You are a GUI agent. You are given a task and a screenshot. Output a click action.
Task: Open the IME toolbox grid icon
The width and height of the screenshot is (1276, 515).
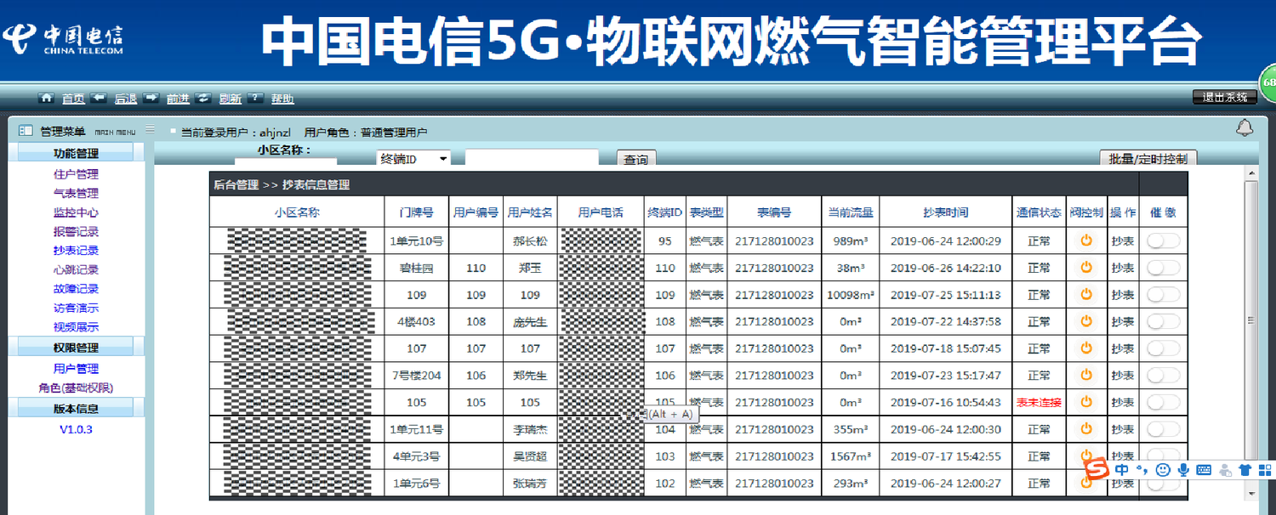(1267, 470)
